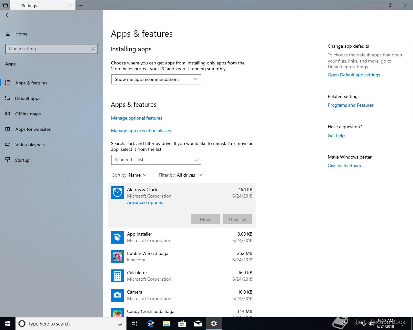
Task: Click Bubble Witch size 252 MB
Action: (245, 253)
